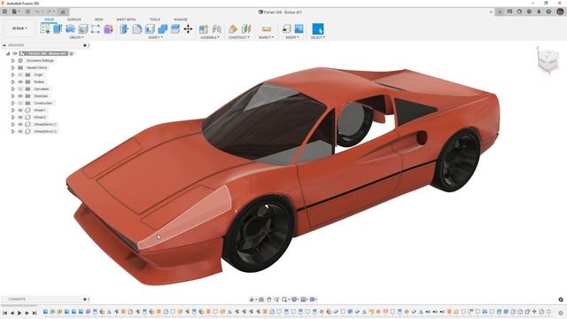Toggle visibility of the root Ferrari component
Screen dimensions: 567x319
15,53
